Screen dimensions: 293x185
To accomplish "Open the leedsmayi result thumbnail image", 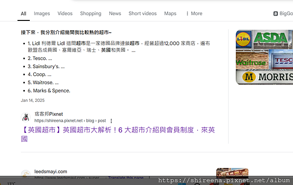I will 232,173.
